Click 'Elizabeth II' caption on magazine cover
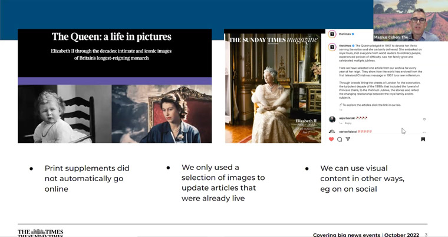 [306, 121]
